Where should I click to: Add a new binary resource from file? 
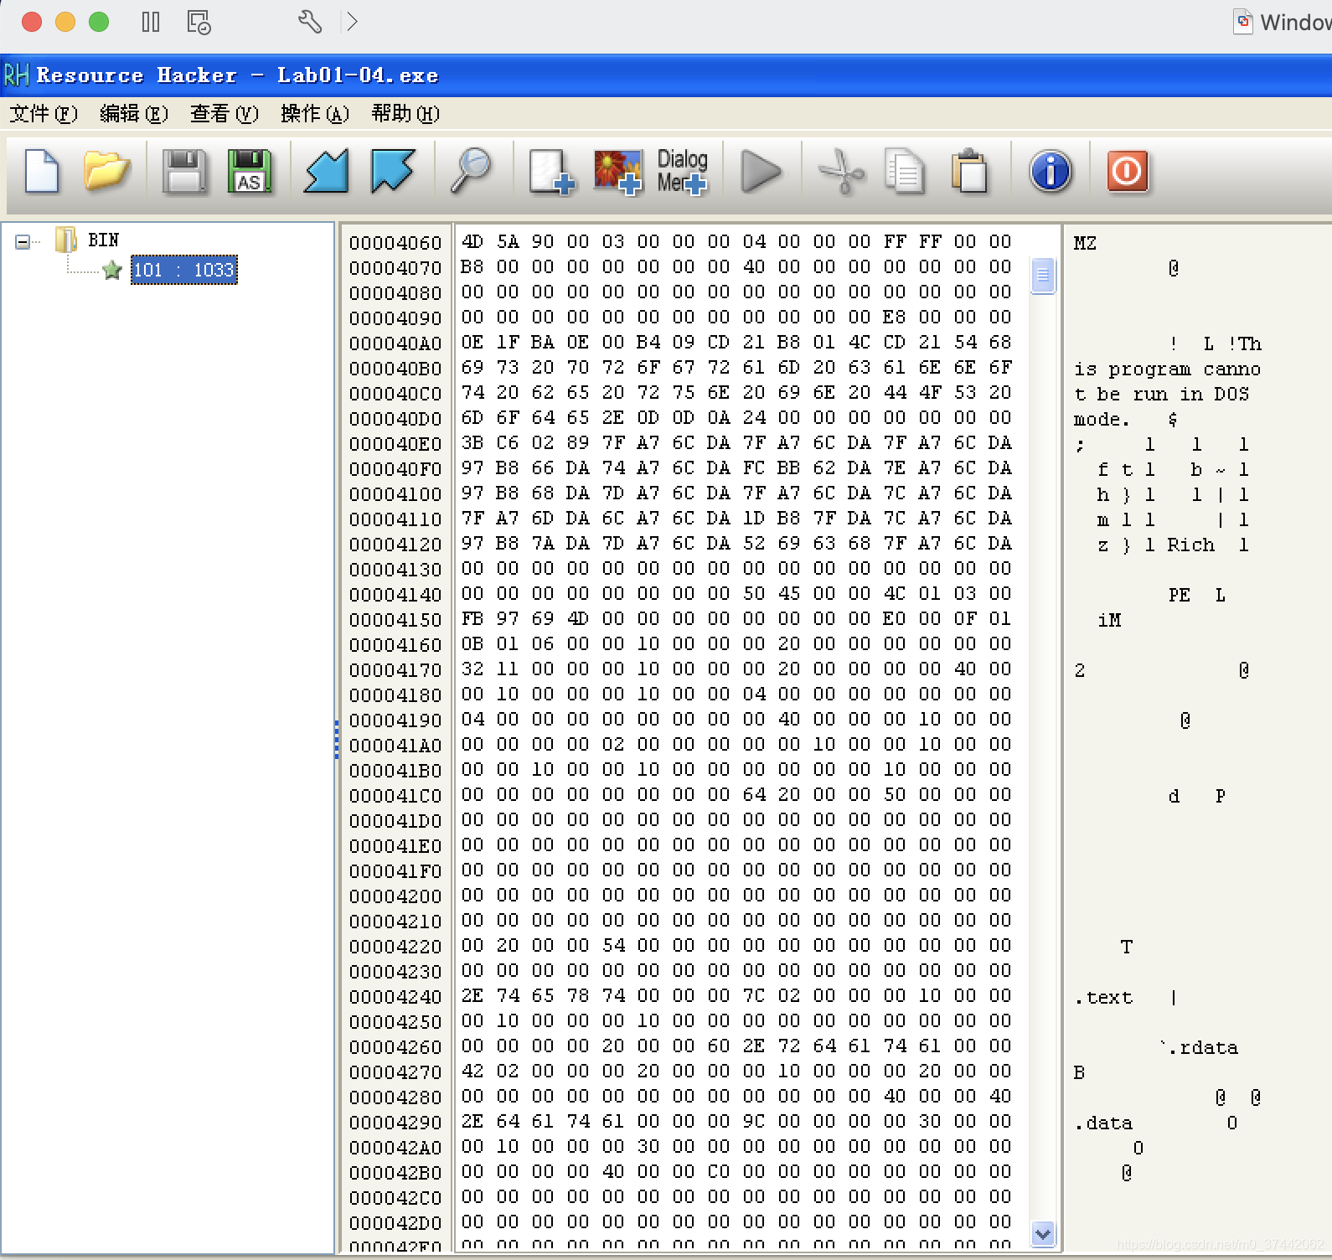click(552, 173)
